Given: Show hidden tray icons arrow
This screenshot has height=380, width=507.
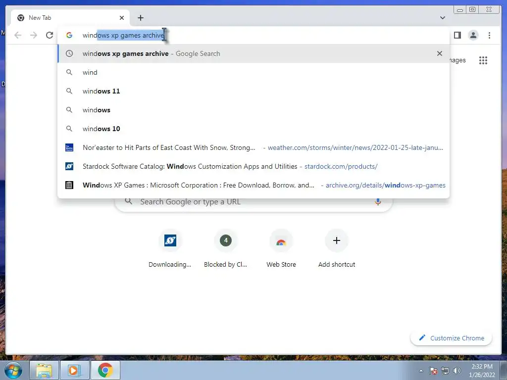Looking at the screenshot, I should pyautogui.click(x=421, y=371).
